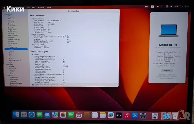Select Disabled Software in sidebar
This screenshot has height=124, width=194.
point(16,83)
